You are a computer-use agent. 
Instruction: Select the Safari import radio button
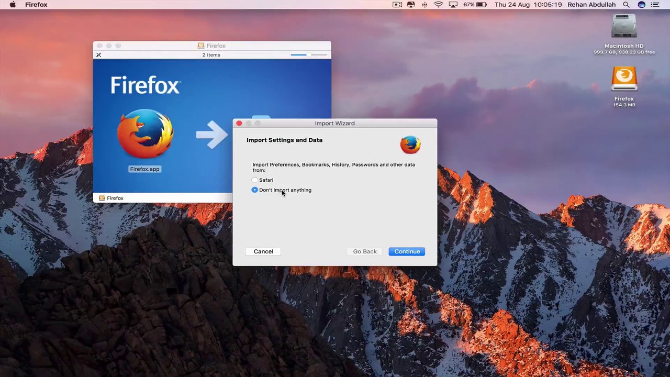click(x=255, y=180)
